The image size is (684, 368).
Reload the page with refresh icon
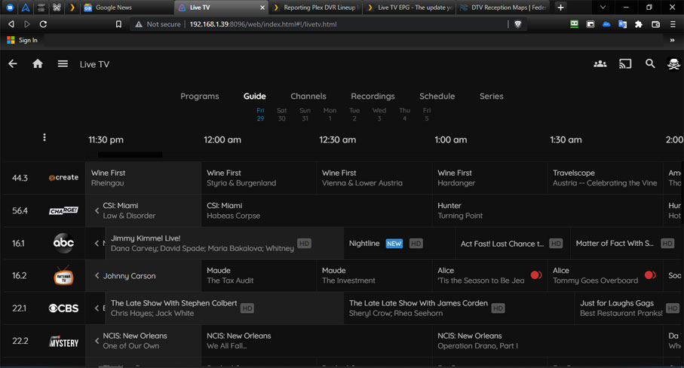[43, 24]
